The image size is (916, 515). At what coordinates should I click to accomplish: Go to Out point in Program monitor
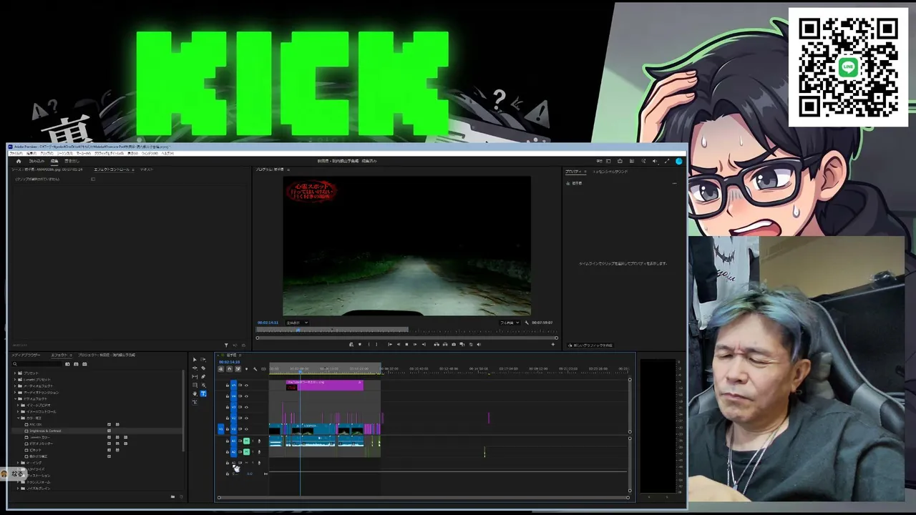424,344
